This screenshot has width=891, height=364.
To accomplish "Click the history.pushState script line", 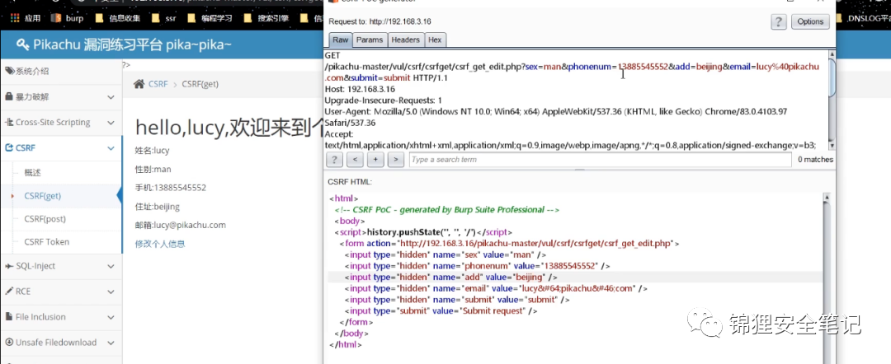I will tap(422, 232).
